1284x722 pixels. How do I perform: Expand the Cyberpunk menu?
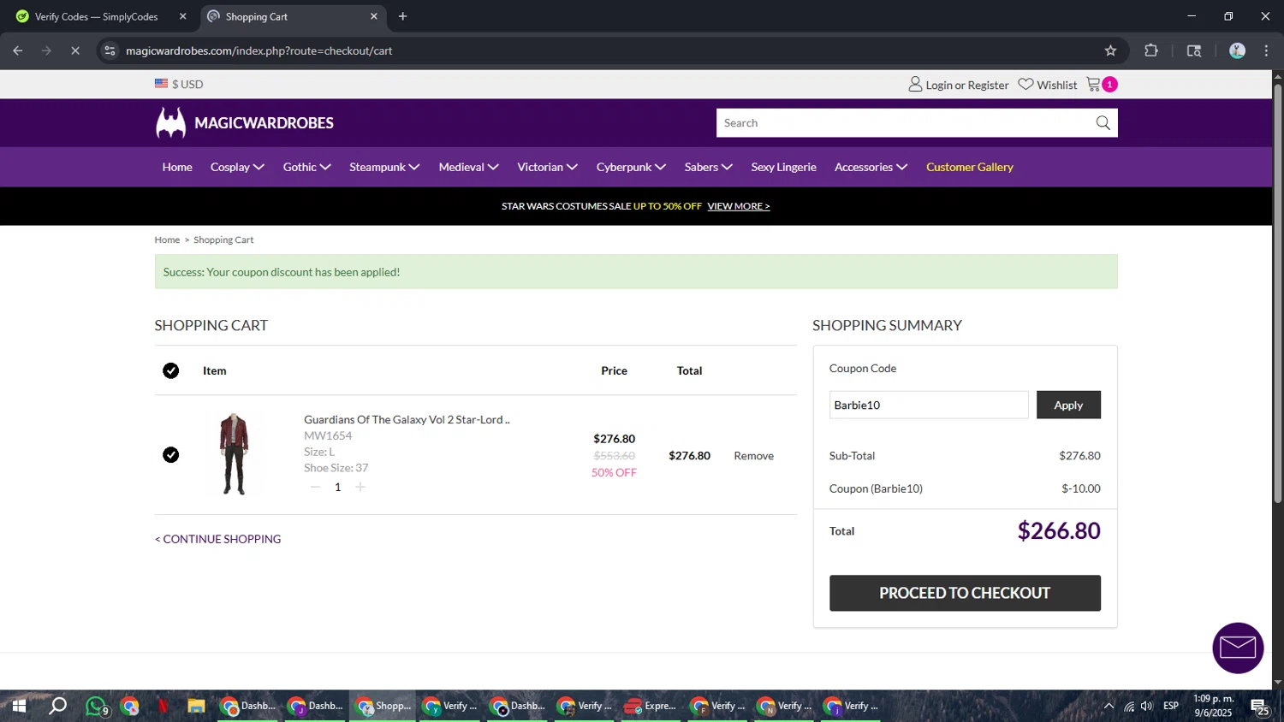pyautogui.click(x=632, y=167)
